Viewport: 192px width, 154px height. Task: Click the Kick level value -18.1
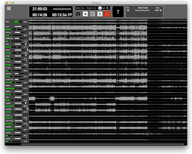pos(25,29)
